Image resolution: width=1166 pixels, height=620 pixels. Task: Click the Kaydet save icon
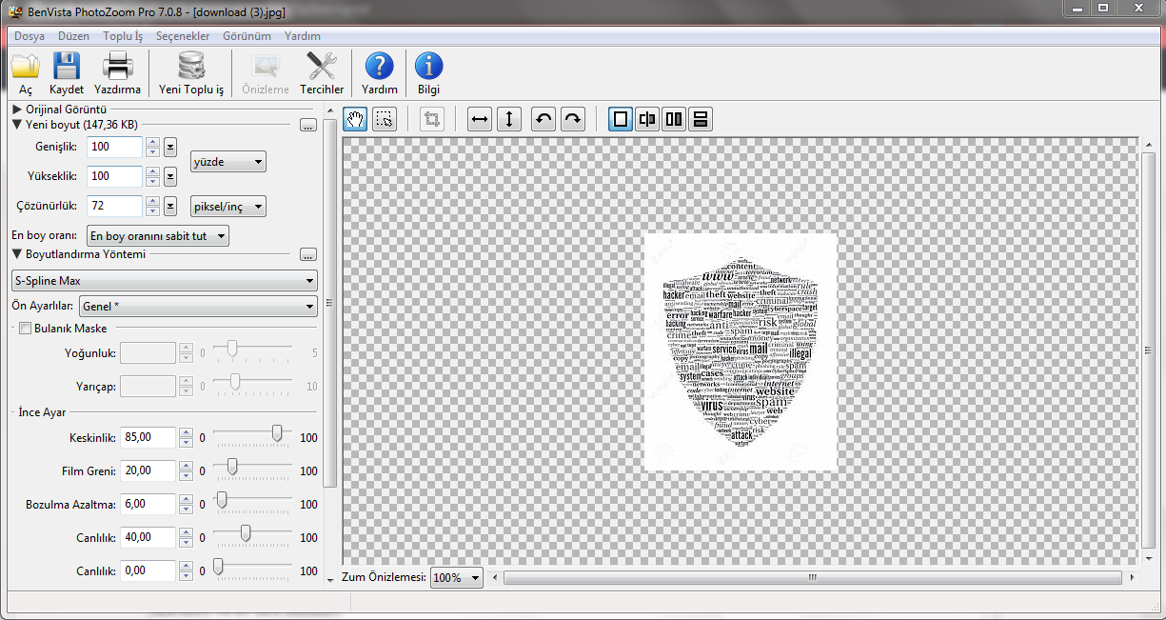(67, 74)
